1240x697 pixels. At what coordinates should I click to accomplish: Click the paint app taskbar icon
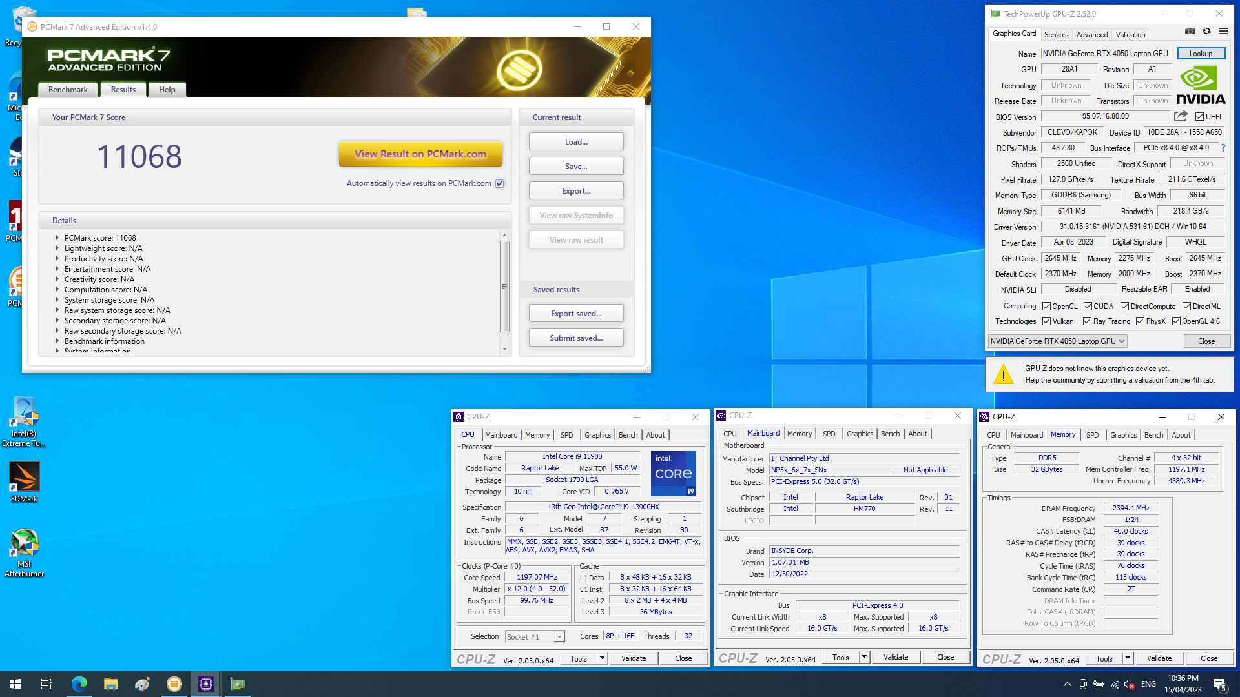143,684
